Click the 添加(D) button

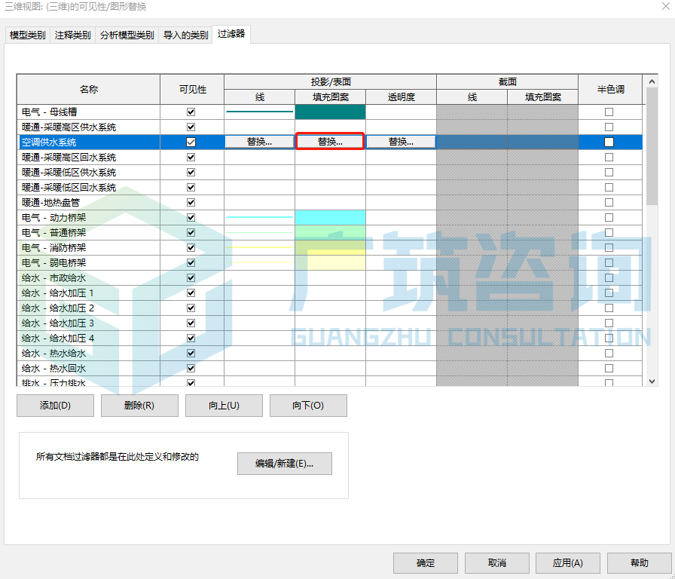(55, 406)
